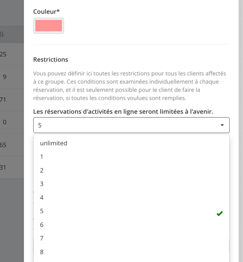Click the dimmed table row showing 65
Screen dimensions: 243x262
[12, 145]
